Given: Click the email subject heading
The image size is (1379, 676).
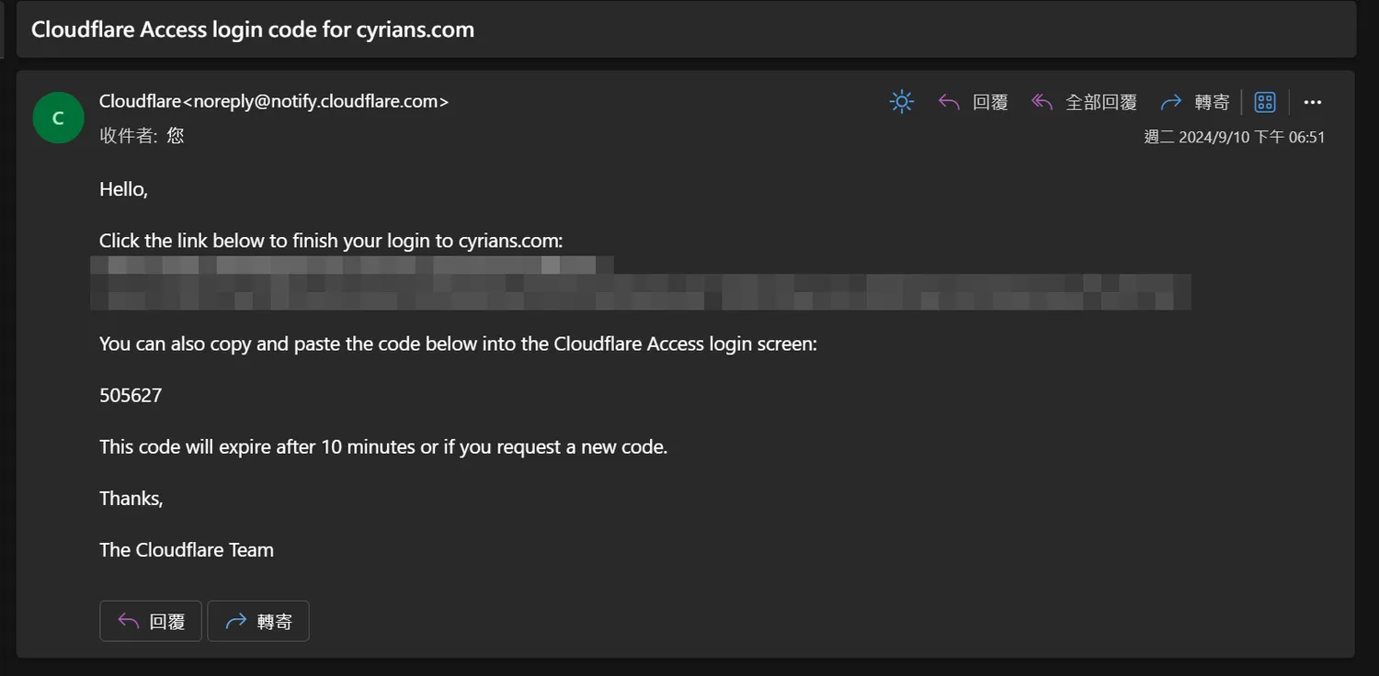Looking at the screenshot, I should click(253, 29).
